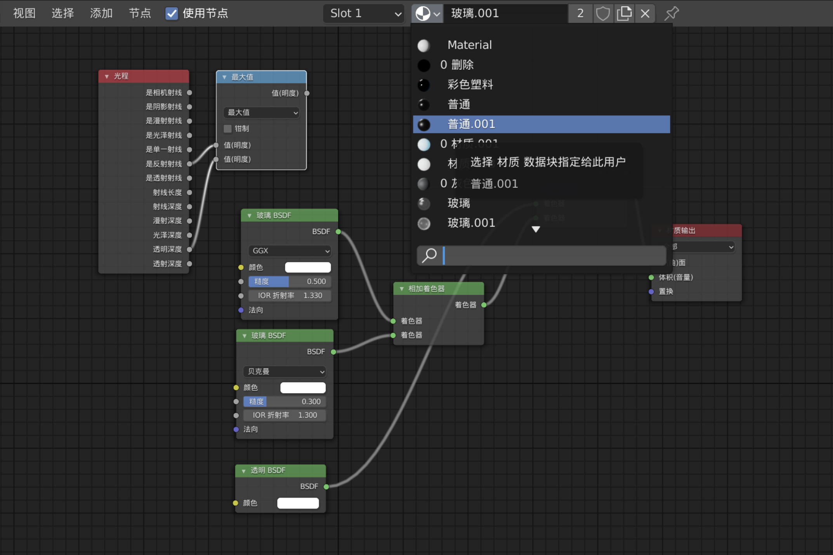Enable the 钳制 clamp checkbox
This screenshot has height=555, width=833.
[x=228, y=128]
